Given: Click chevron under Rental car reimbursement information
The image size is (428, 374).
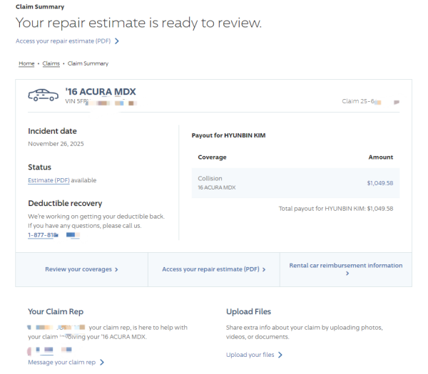Looking at the screenshot, I should tap(346, 274).
